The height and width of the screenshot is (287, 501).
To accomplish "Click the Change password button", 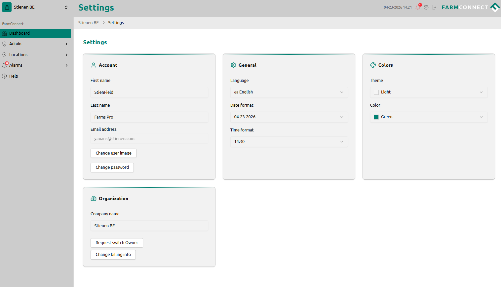I will click(x=112, y=167).
